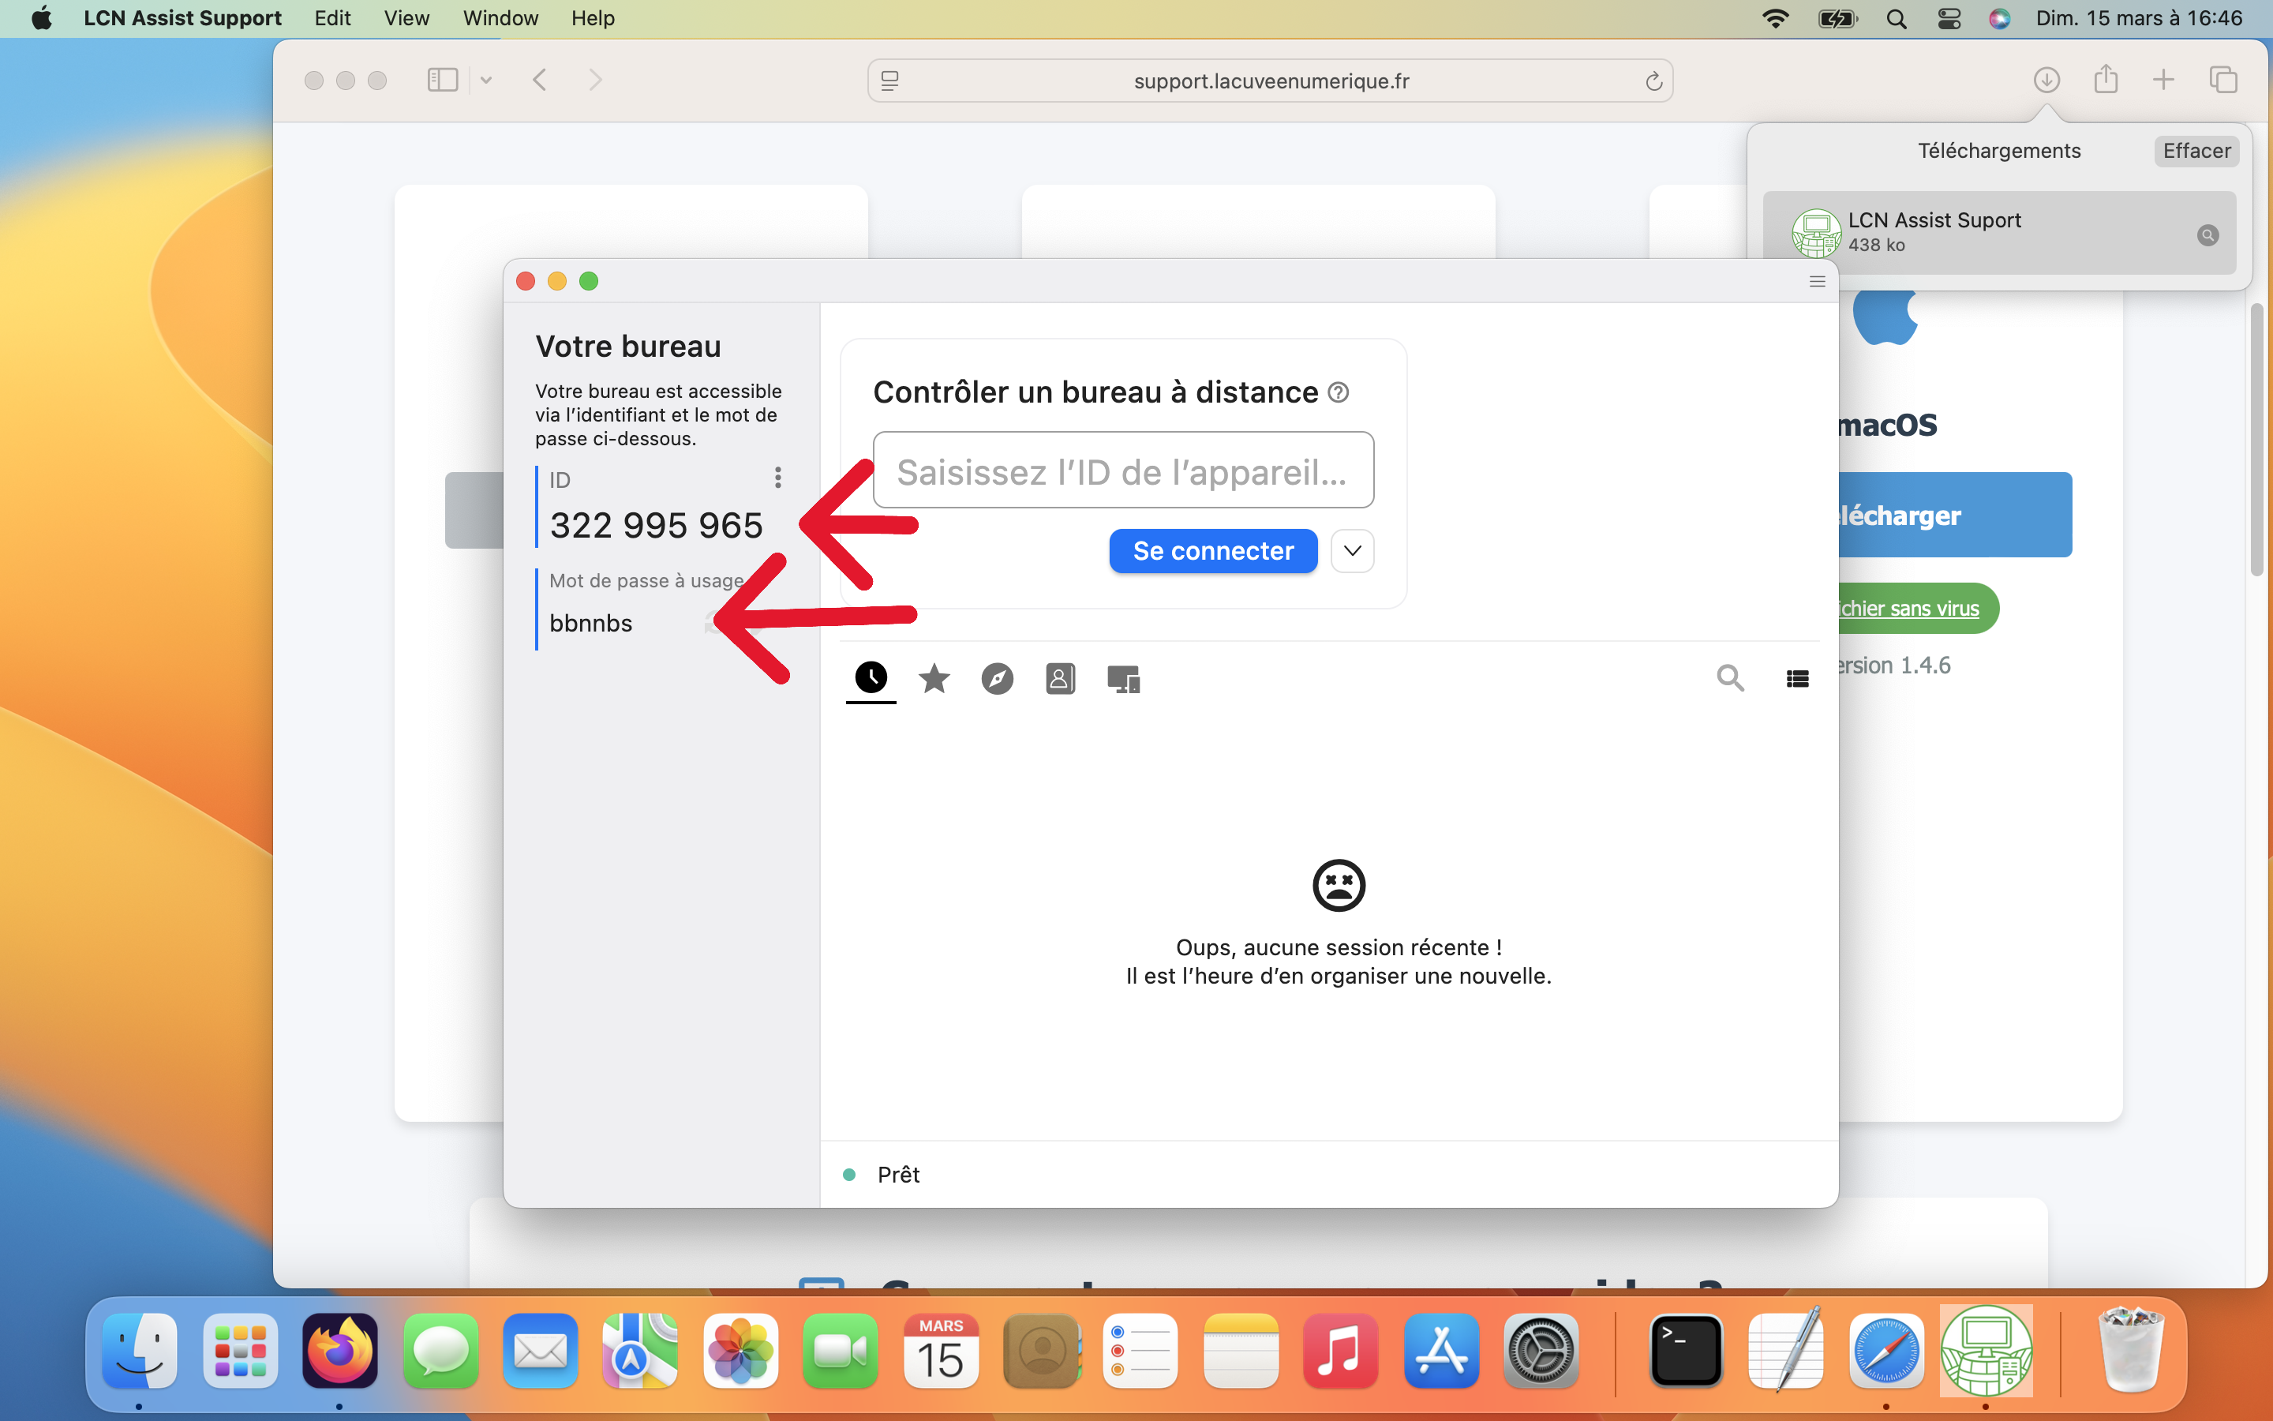Click the Prêt status text
This screenshot has height=1421, width=2273.
click(898, 1175)
